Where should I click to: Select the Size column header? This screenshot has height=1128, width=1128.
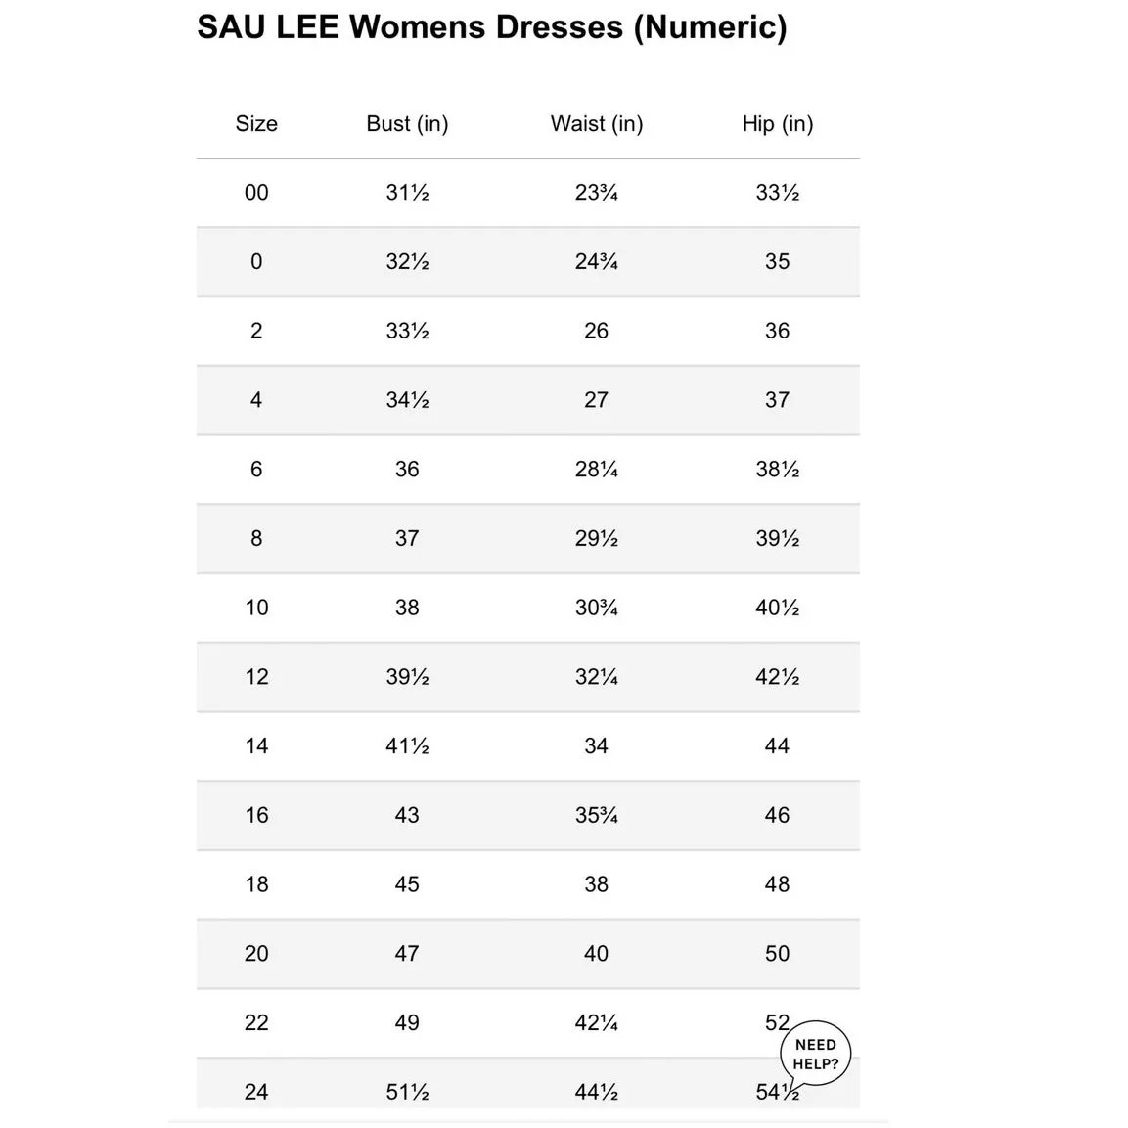tap(256, 124)
